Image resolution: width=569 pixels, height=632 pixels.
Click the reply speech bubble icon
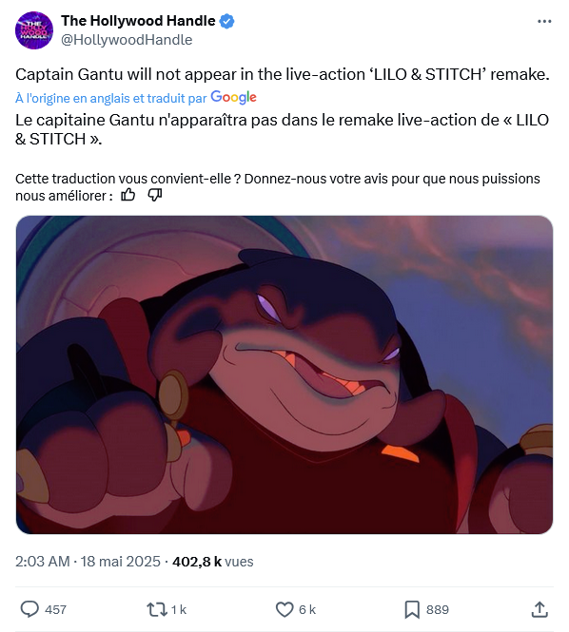coord(29,609)
